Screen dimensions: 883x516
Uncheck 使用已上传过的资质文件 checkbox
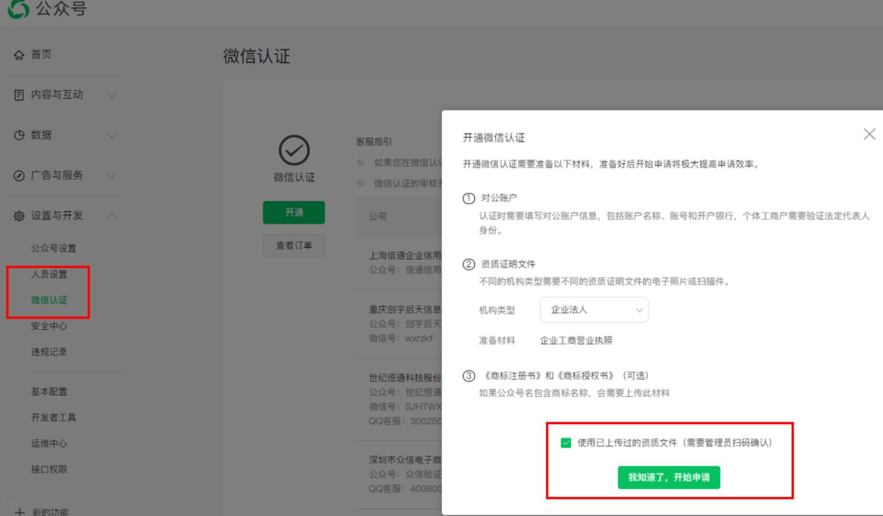566,443
